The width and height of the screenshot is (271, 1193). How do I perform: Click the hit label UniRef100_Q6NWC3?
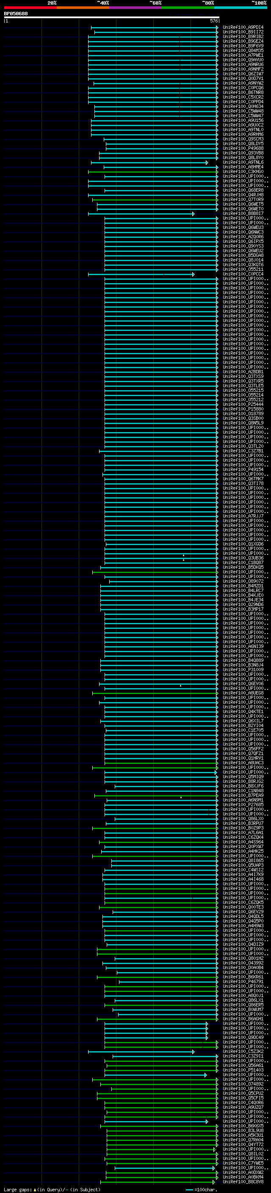243,232
